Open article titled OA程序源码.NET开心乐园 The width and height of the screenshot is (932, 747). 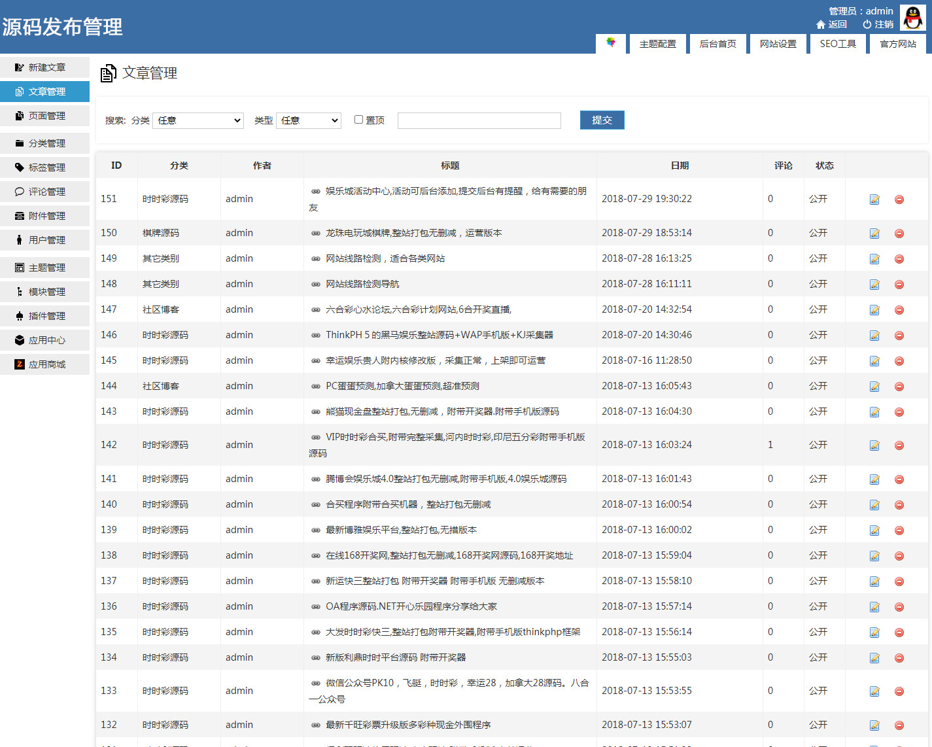pyautogui.click(x=411, y=606)
